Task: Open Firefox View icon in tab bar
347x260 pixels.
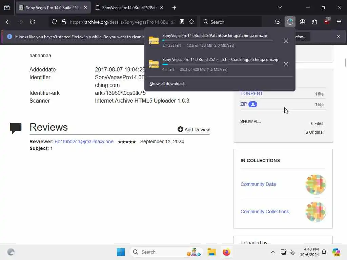Action: 7,8
